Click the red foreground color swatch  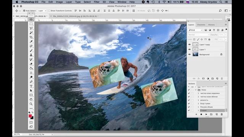click(x=30, y=116)
